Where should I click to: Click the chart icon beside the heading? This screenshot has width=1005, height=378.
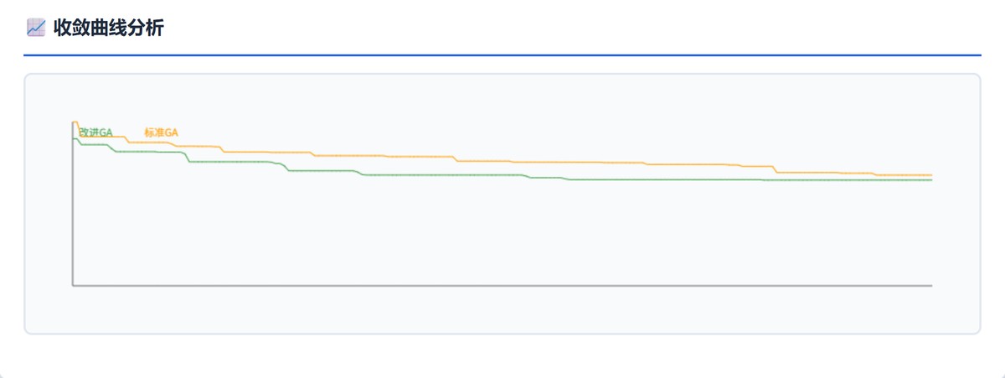[35, 28]
